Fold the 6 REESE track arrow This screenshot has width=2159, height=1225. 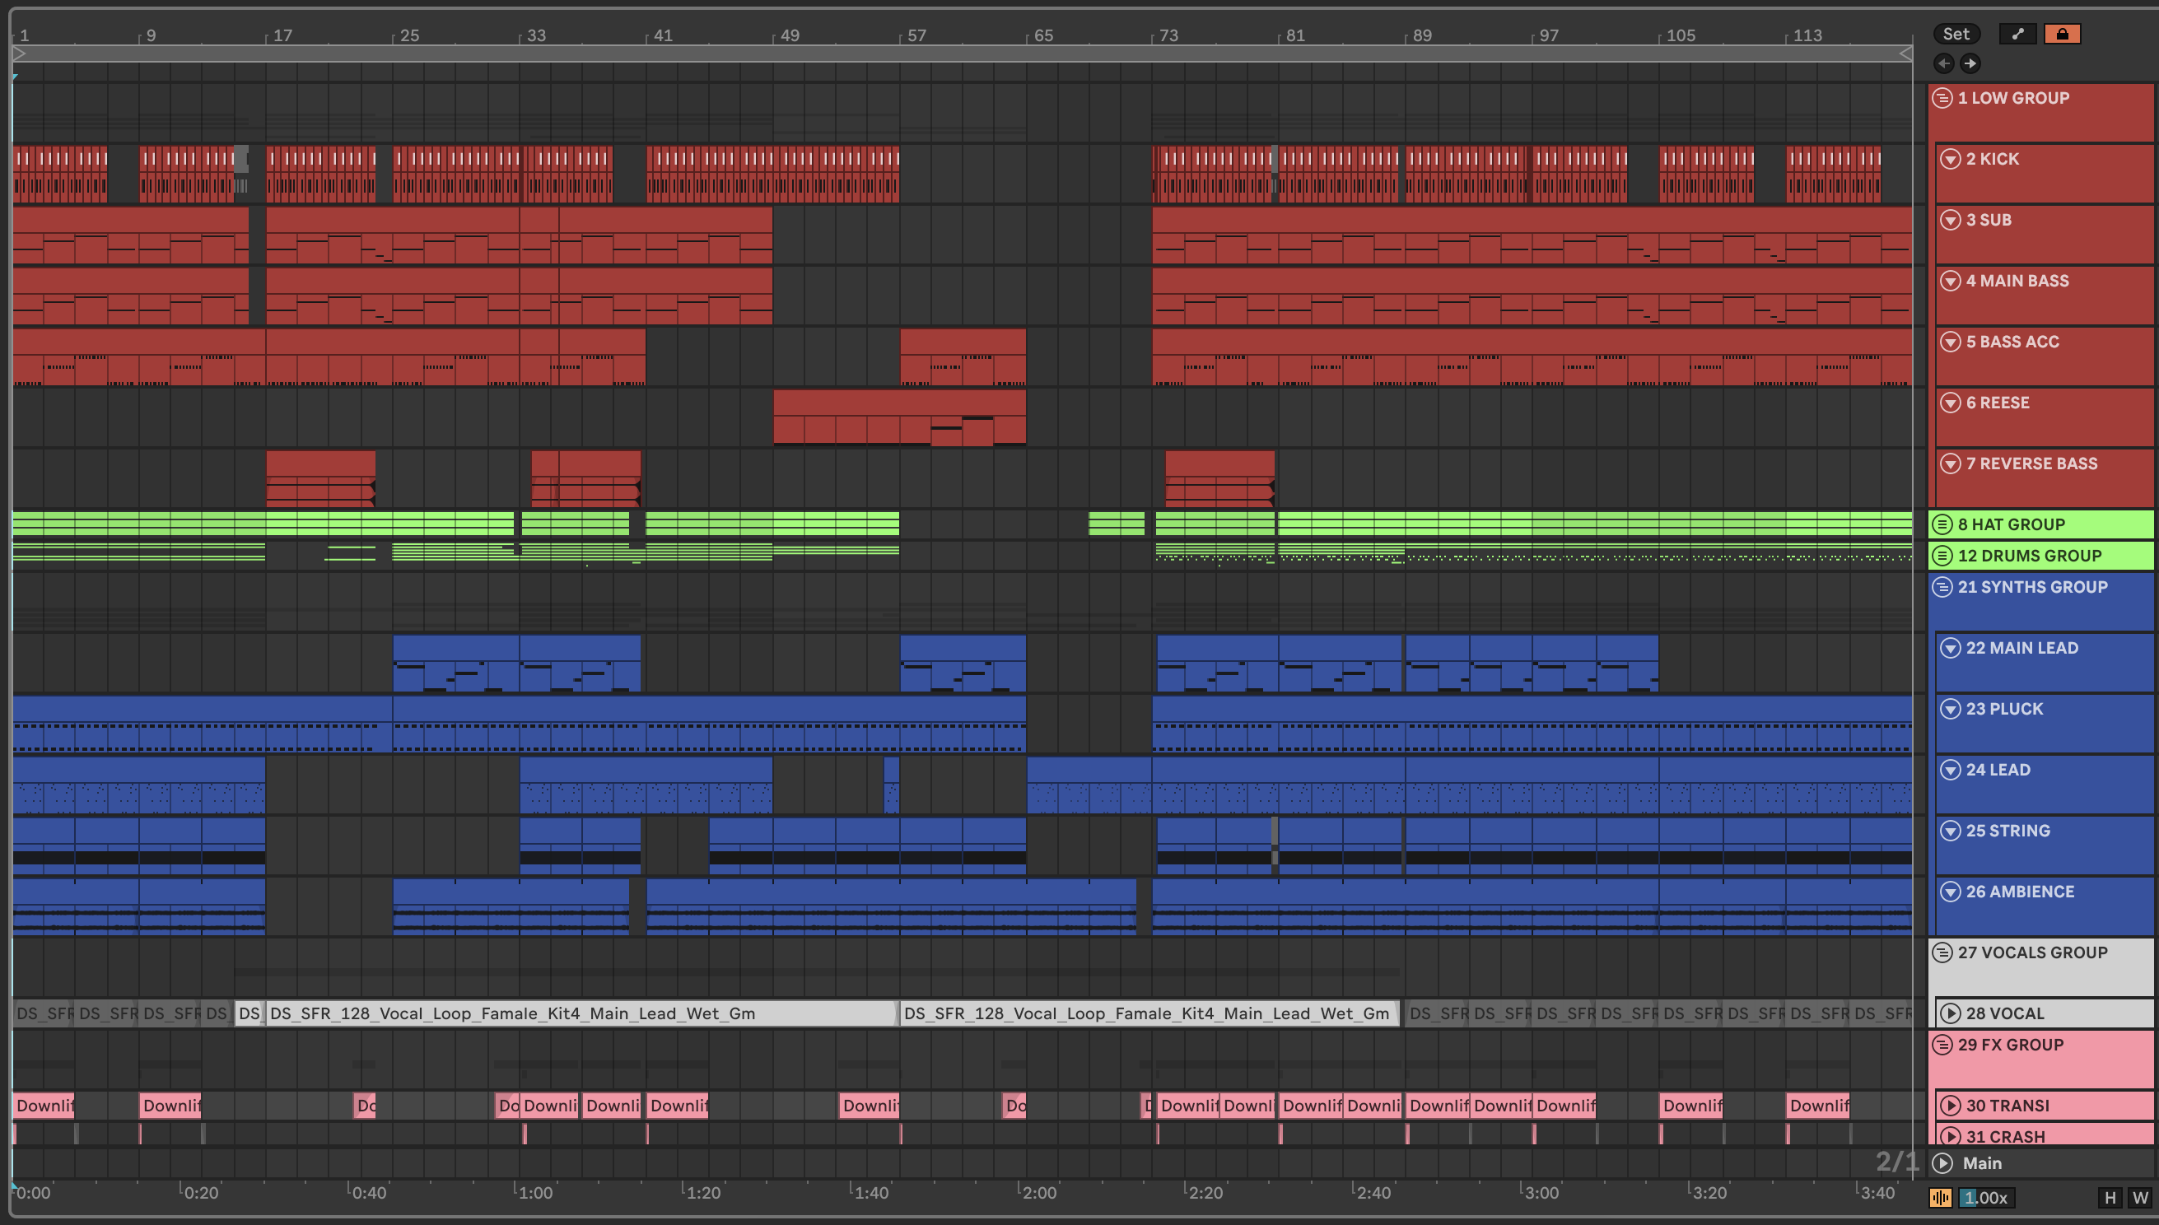tap(1951, 403)
